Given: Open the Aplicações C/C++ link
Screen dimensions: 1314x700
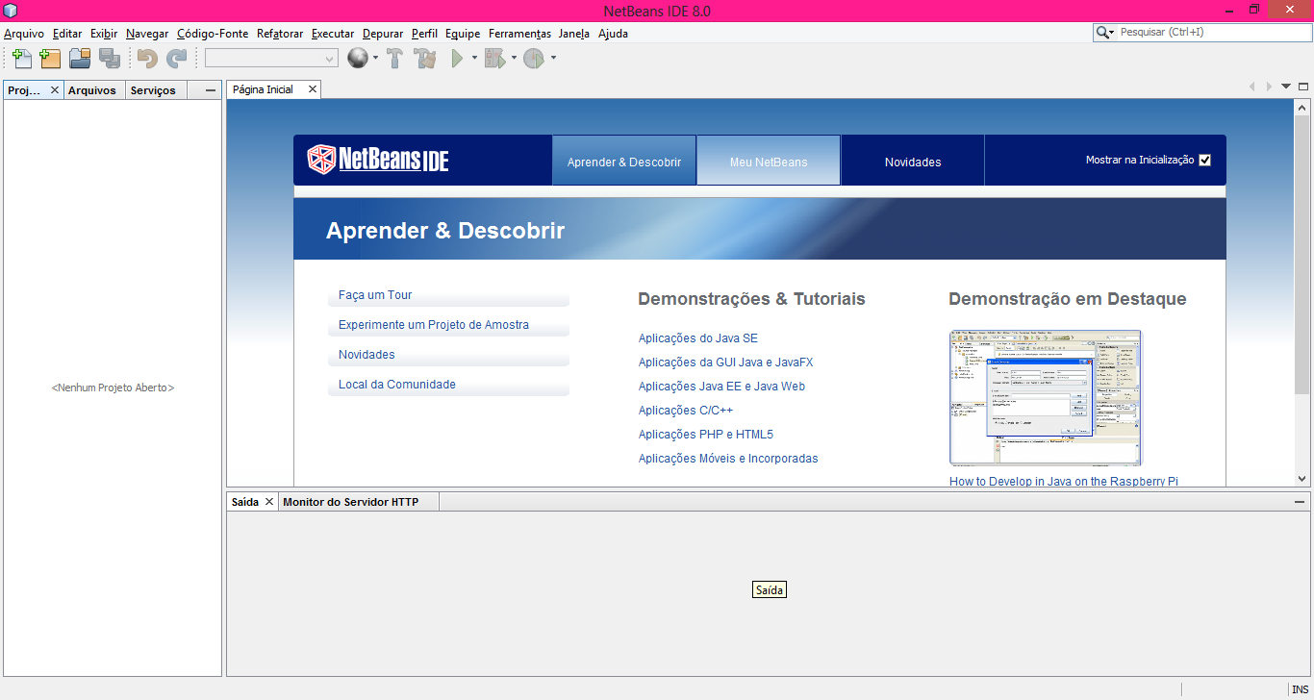Looking at the screenshot, I should pos(686,411).
